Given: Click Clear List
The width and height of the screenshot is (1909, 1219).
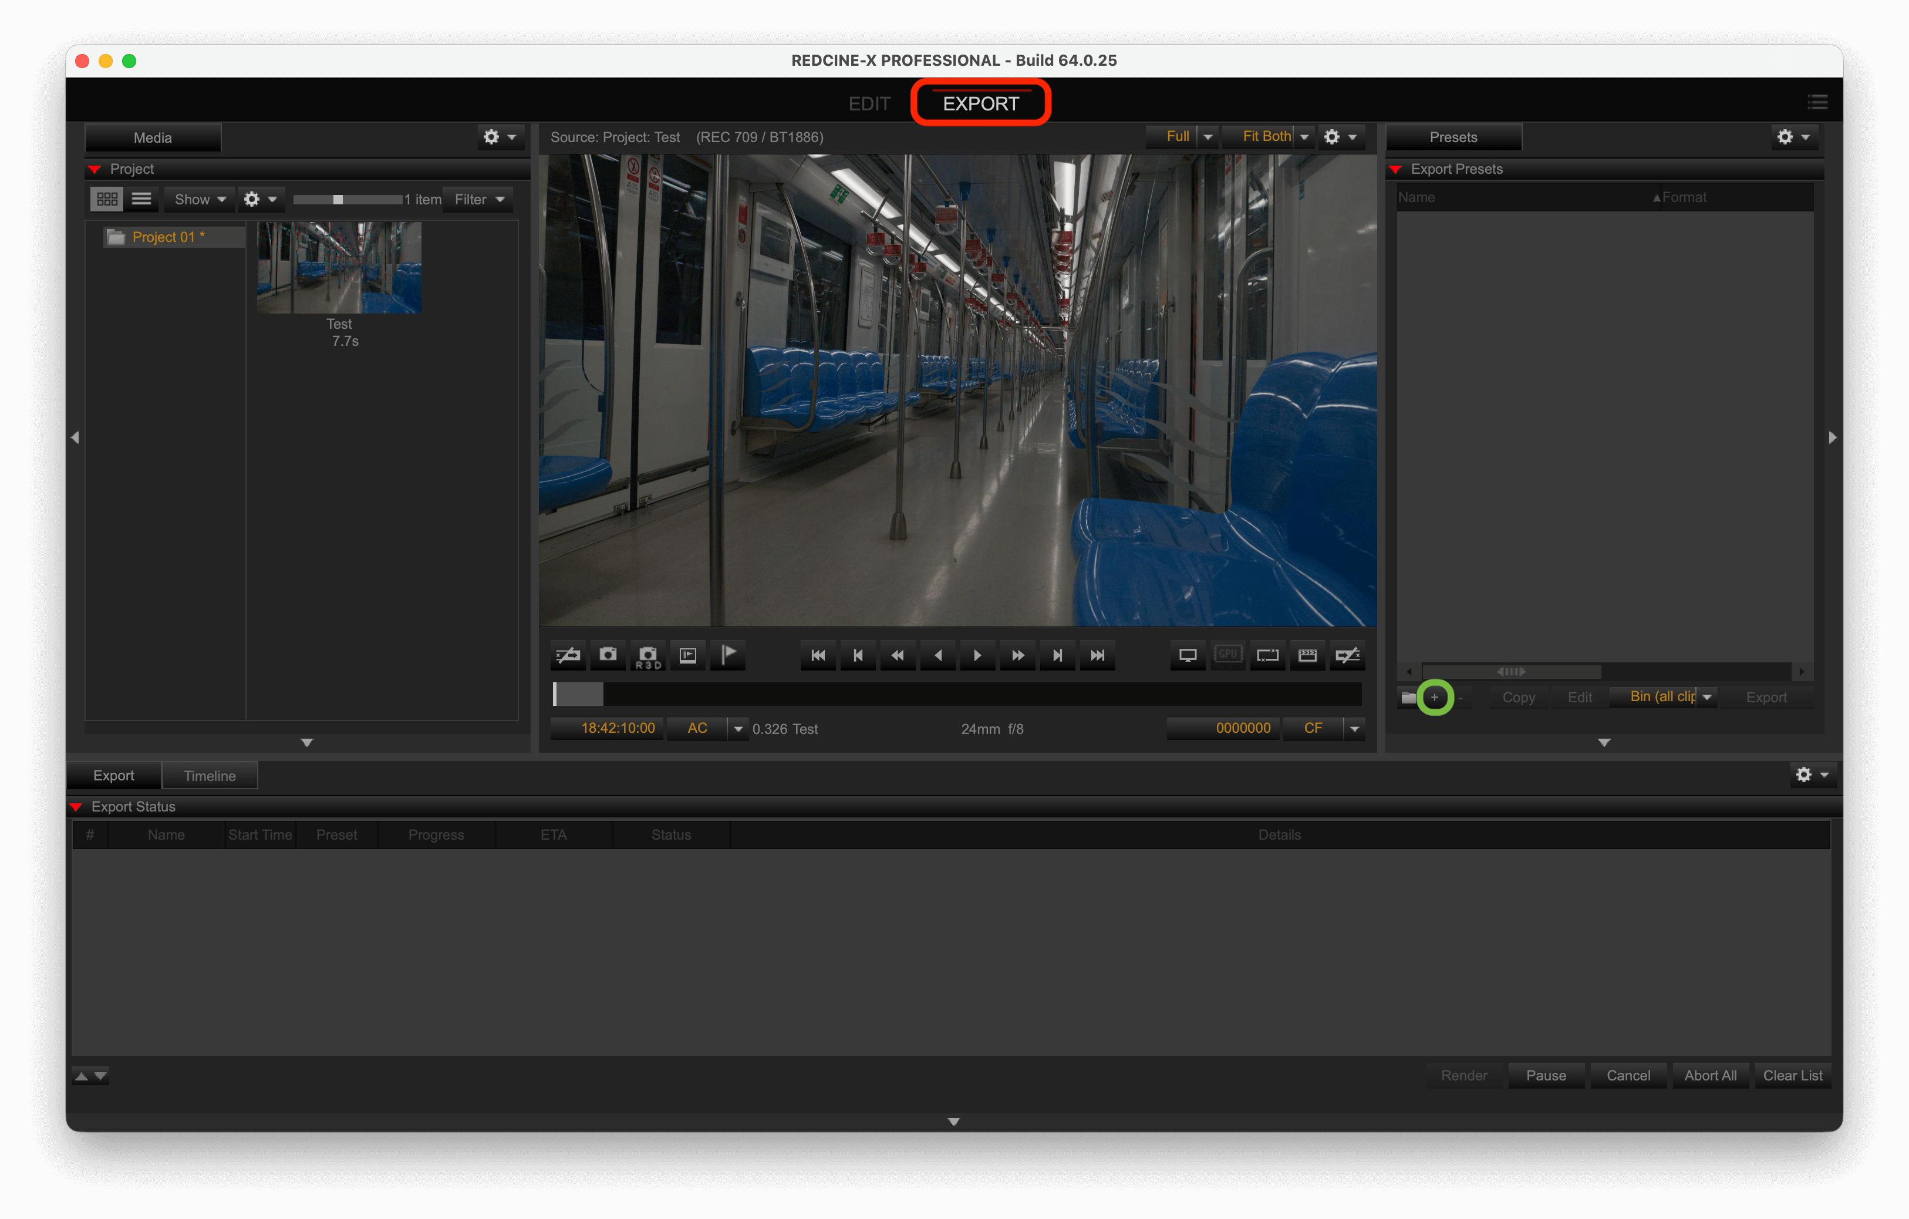Looking at the screenshot, I should click(x=1792, y=1076).
